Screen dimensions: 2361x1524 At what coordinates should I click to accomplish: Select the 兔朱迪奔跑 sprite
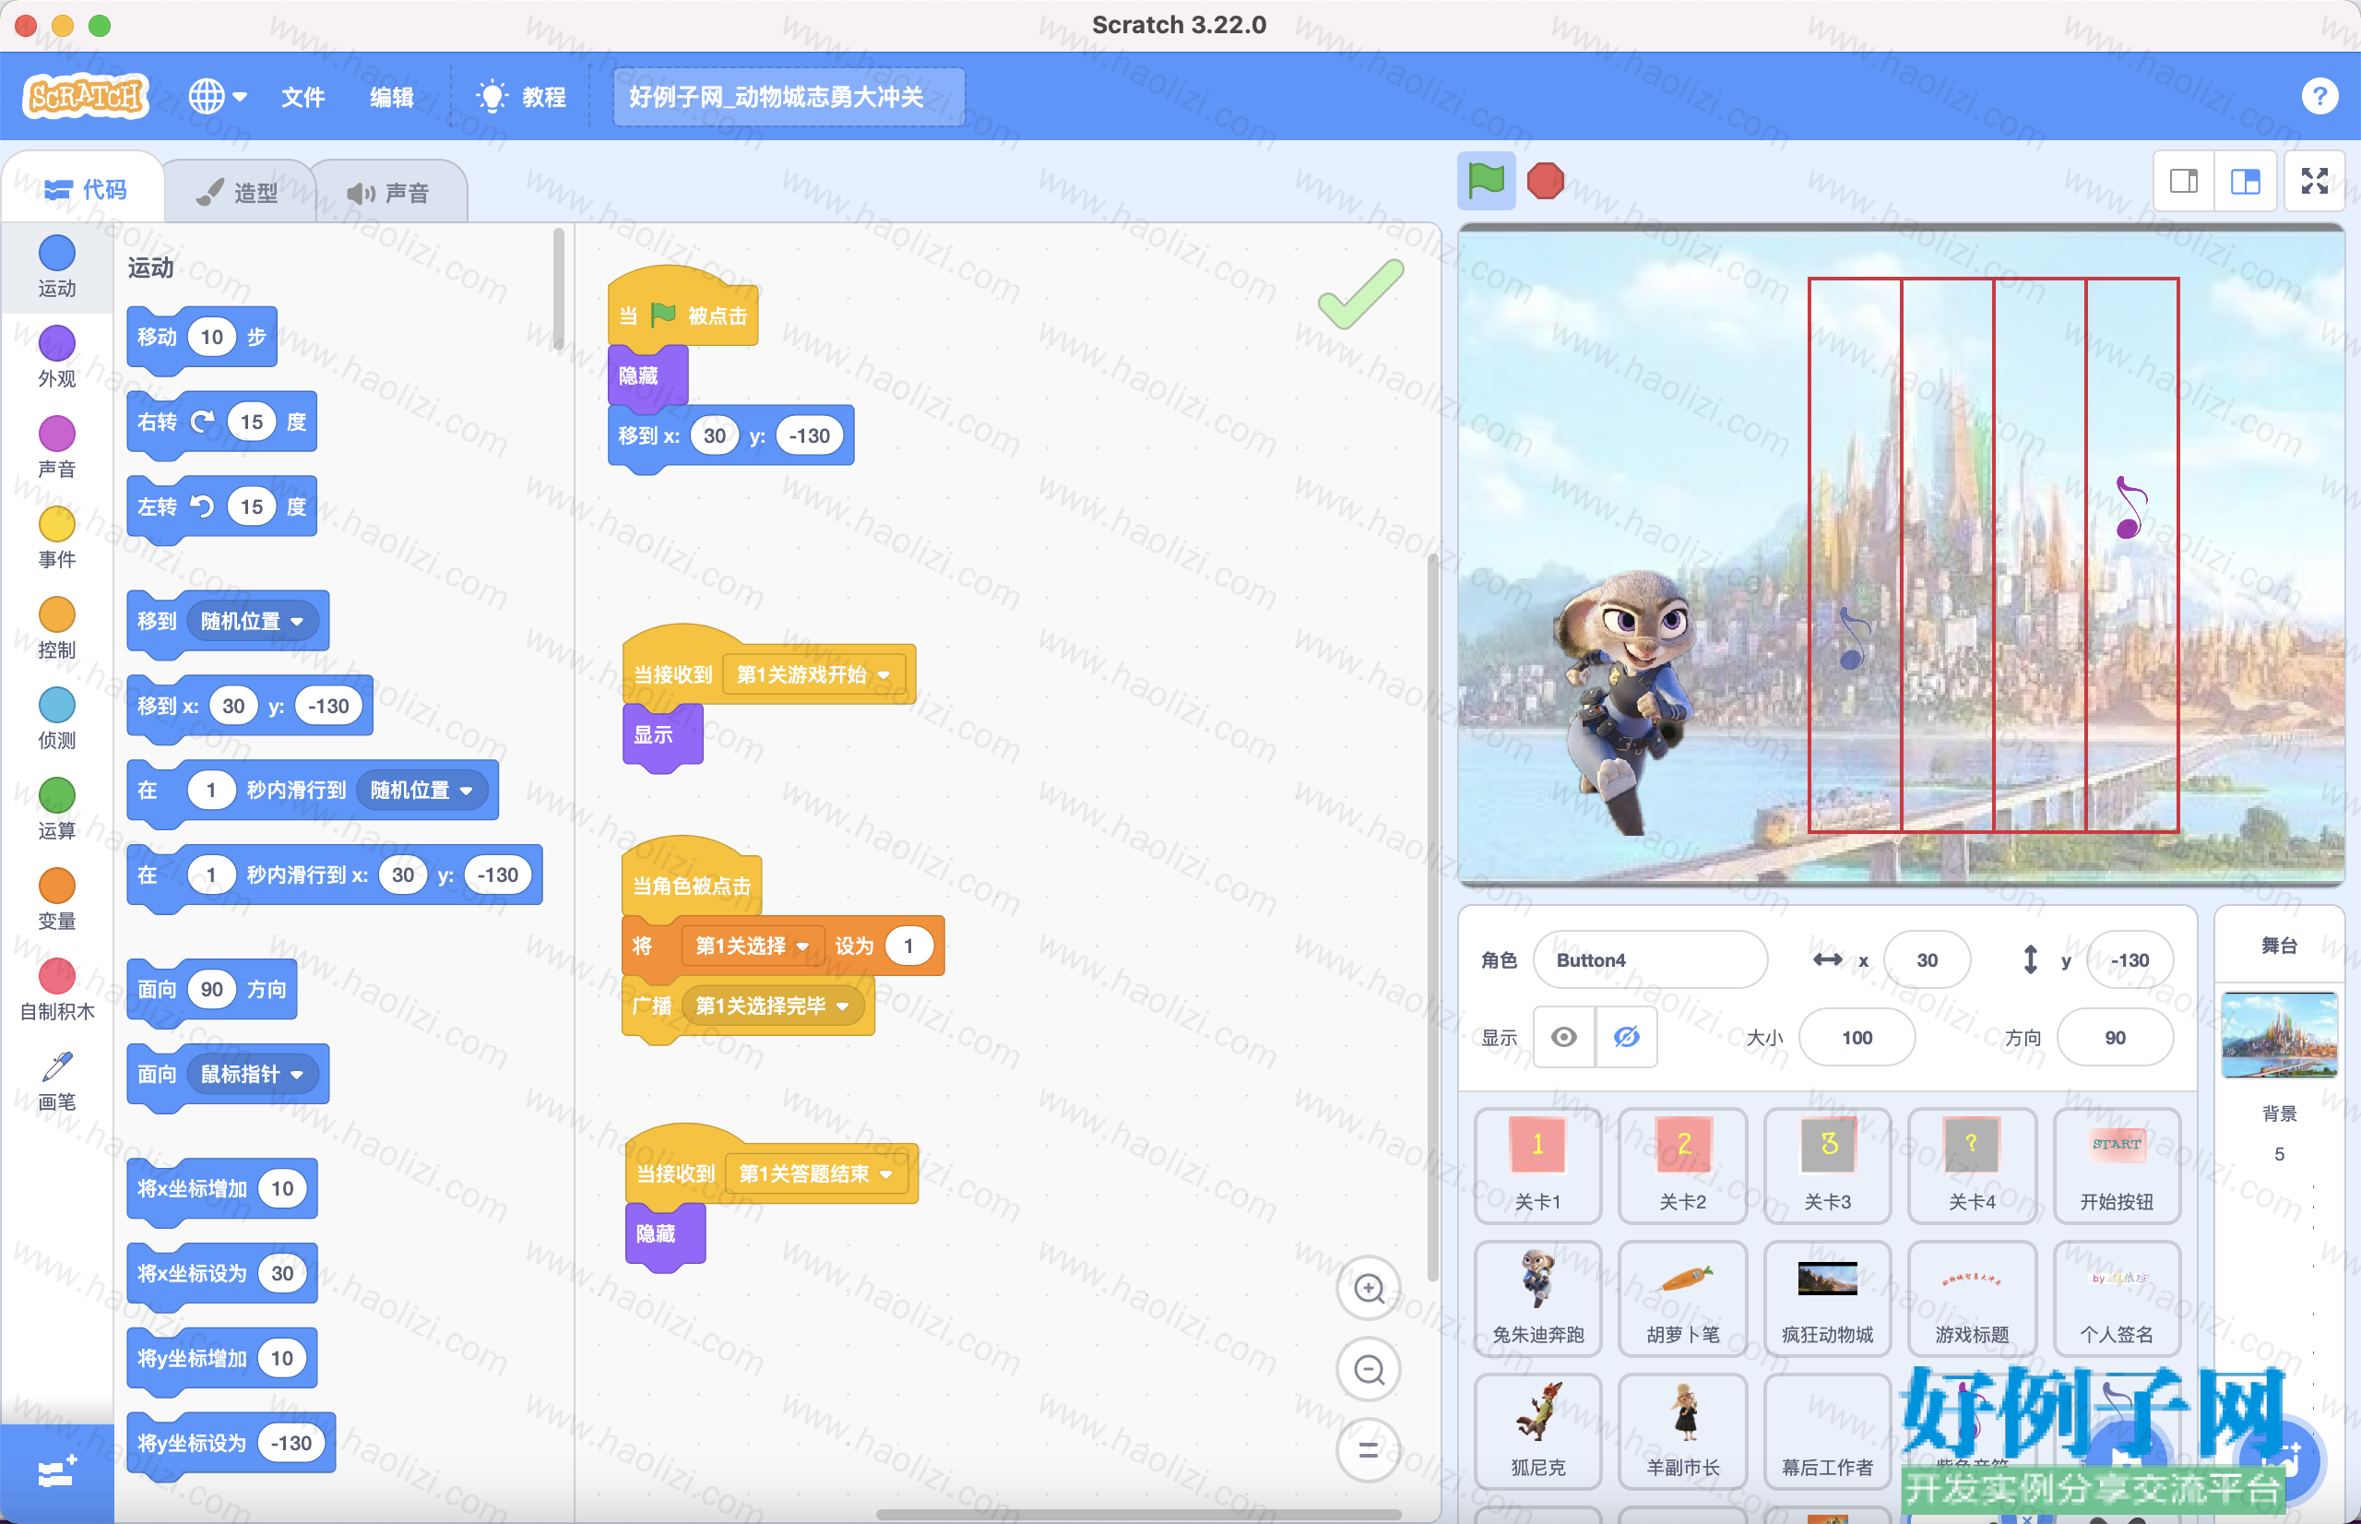(x=1537, y=1297)
